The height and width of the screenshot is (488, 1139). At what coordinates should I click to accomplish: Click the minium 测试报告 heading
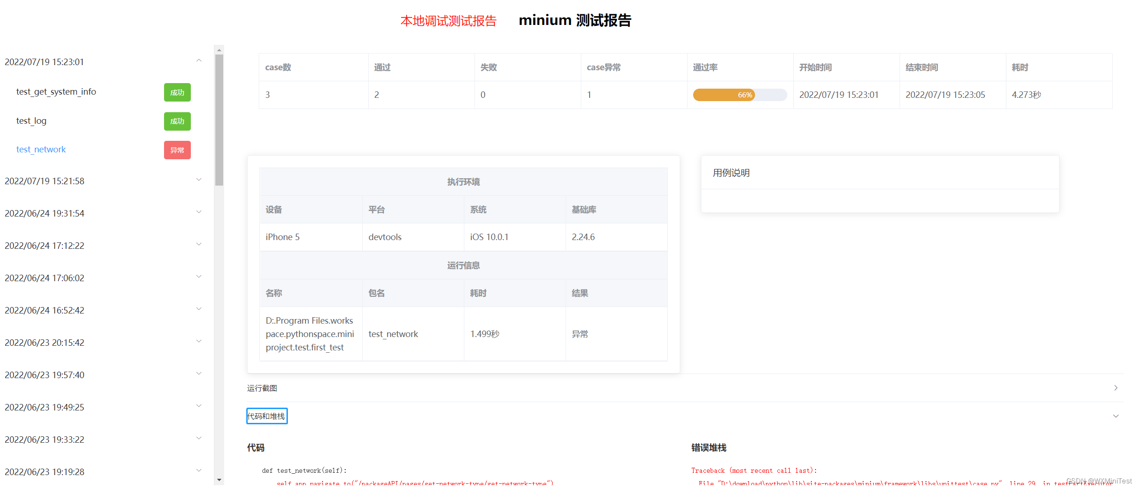point(575,20)
